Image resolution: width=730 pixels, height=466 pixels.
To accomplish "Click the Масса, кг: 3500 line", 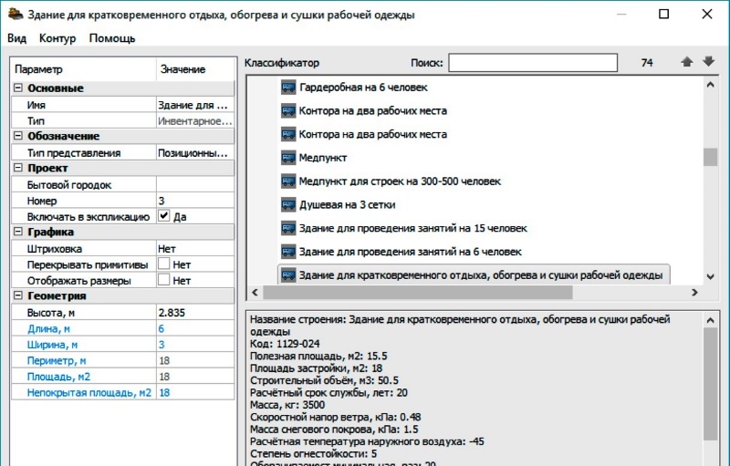I will [x=287, y=405].
